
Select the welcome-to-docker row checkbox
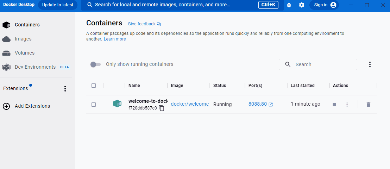click(94, 105)
